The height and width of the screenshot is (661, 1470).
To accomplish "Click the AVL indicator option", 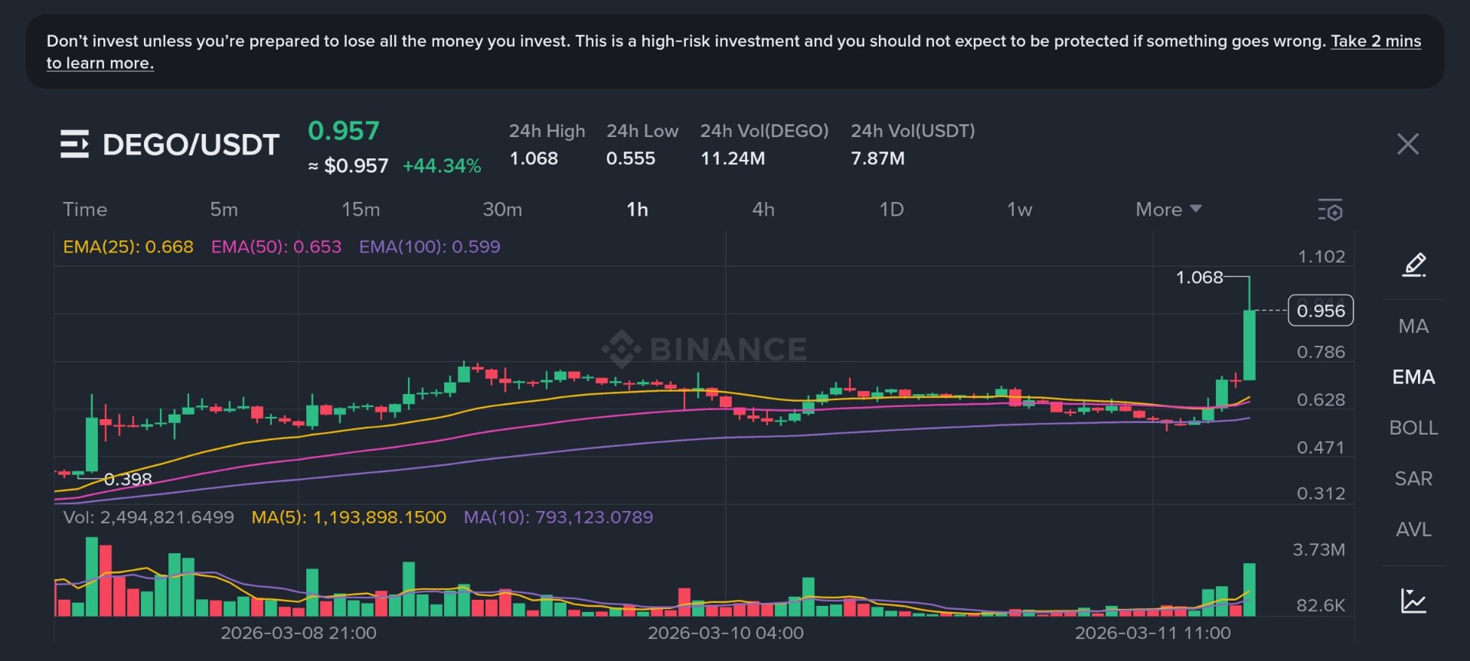I will tap(1413, 529).
